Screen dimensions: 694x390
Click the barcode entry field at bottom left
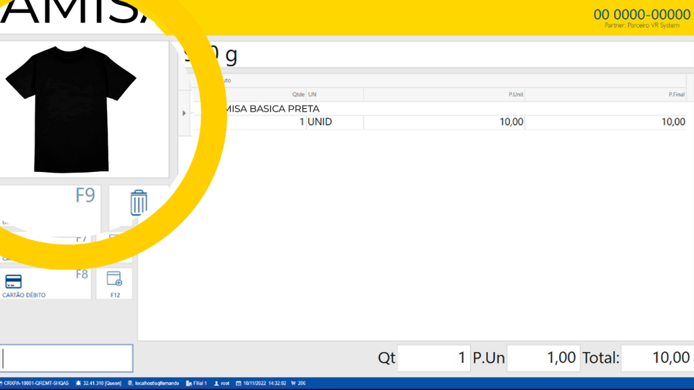pyautogui.click(x=66, y=358)
